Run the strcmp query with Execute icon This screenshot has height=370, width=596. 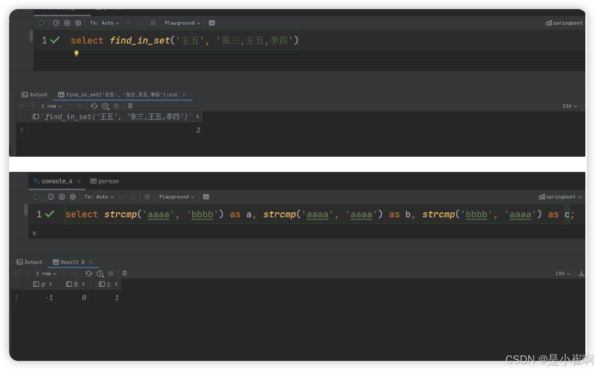point(37,197)
